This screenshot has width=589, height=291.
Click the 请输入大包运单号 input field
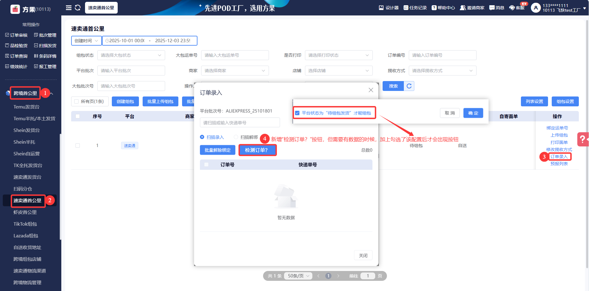click(x=235, y=55)
